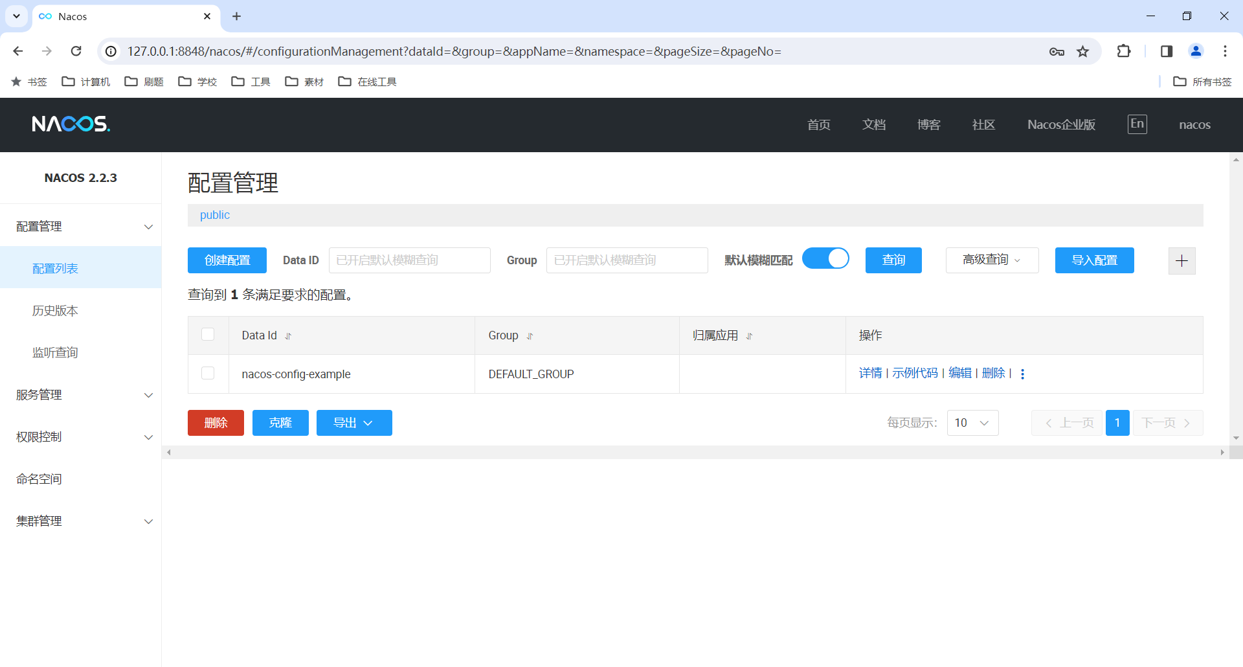Open the password key icon in address bar

pyautogui.click(x=1057, y=51)
